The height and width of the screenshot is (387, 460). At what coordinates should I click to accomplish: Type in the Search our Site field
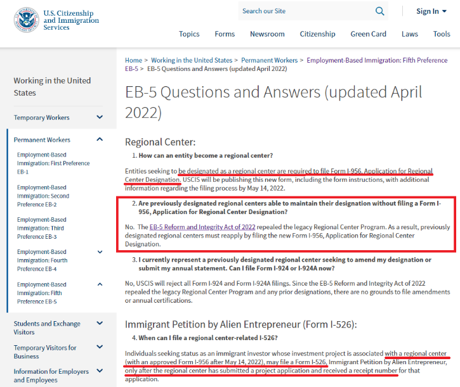point(305,11)
